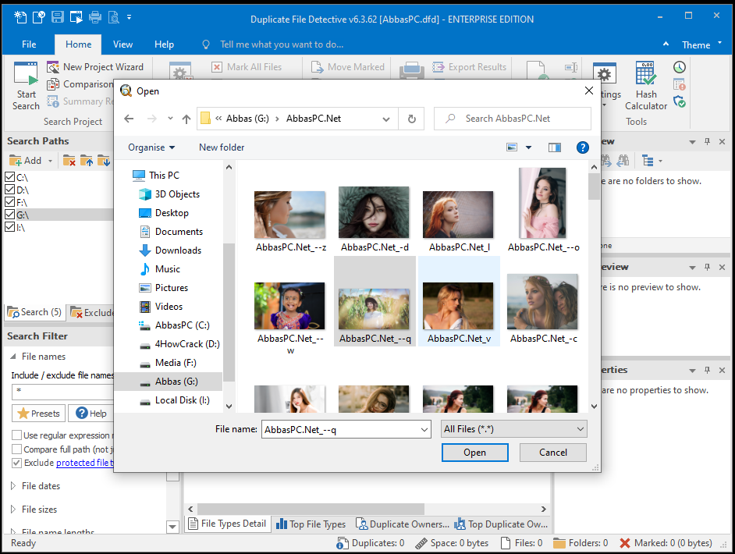The height and width of the screenshot is (554, 735).
Task: Open the File menu tab
Action: (29, 44)
